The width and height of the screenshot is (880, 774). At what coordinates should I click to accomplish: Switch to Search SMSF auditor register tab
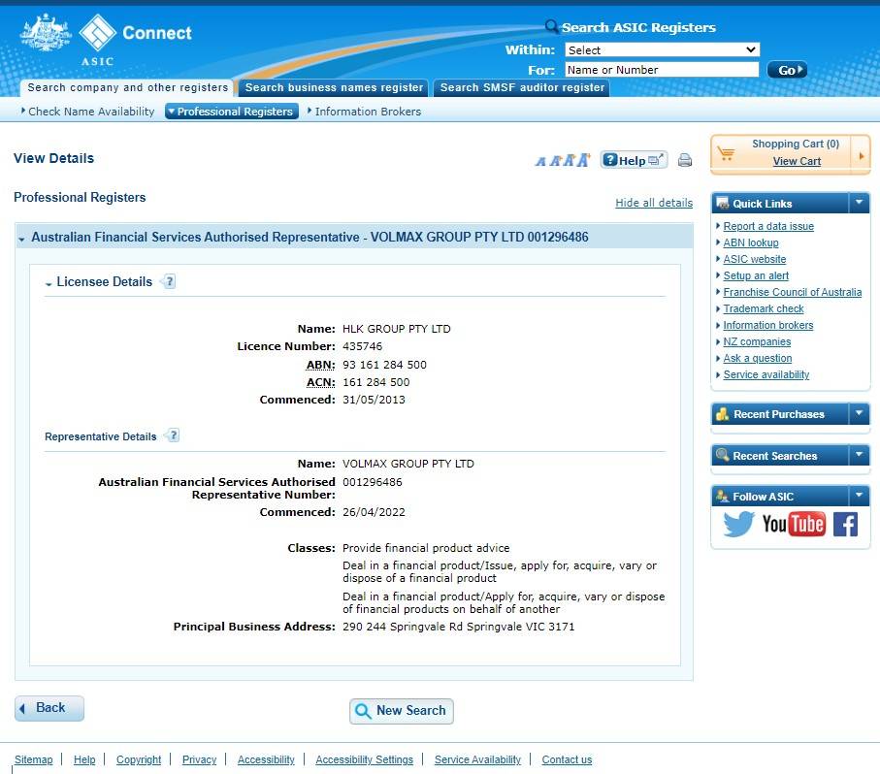(522, 87)
